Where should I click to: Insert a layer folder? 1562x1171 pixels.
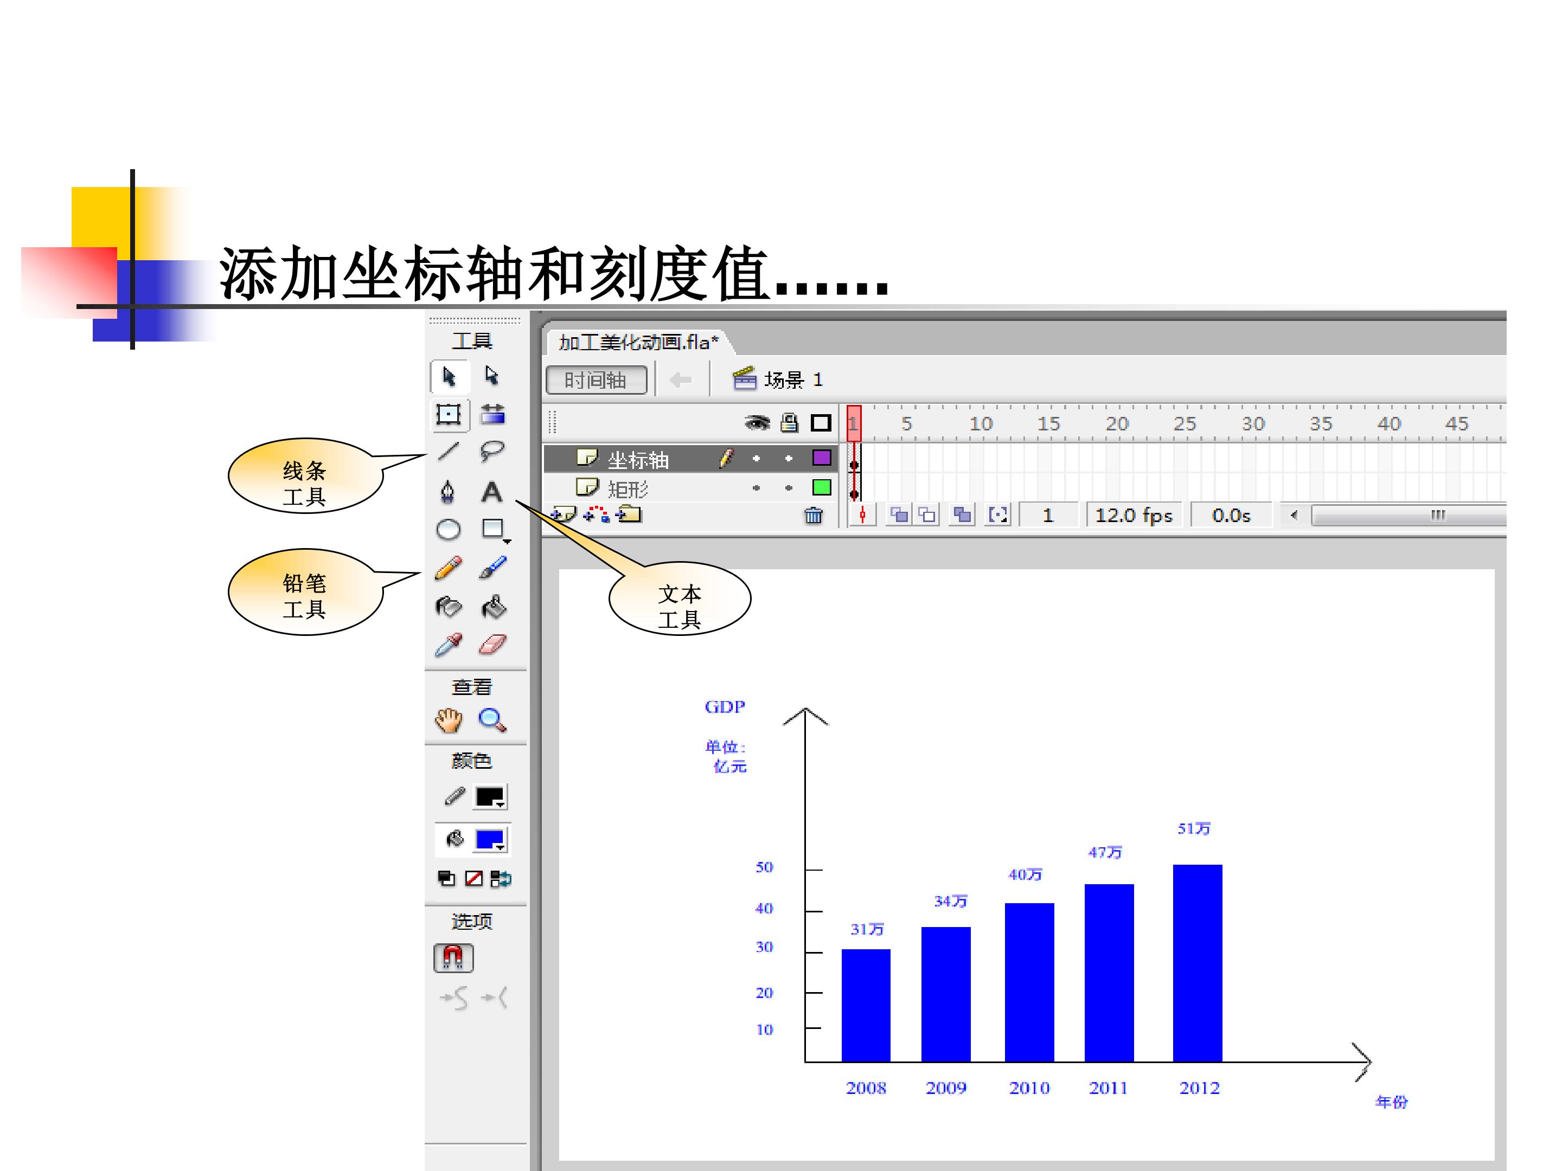629,514
